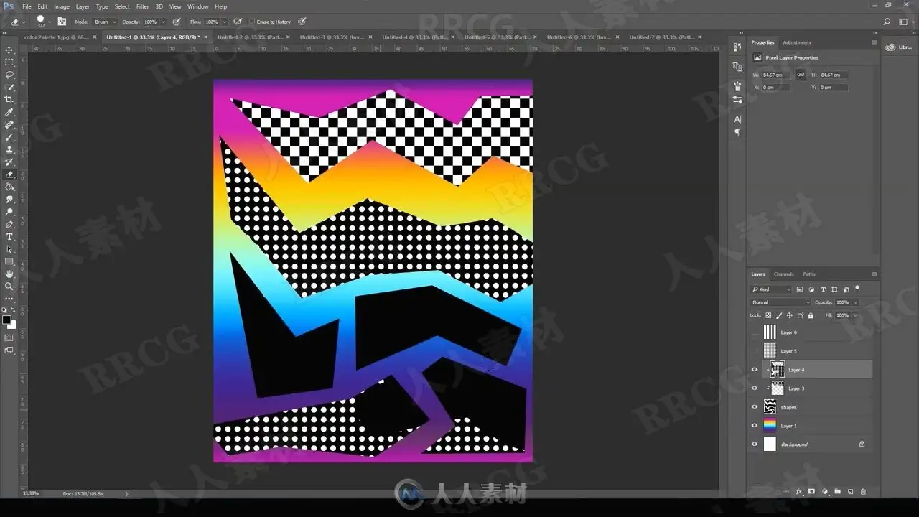
Task: Open the Libraries panel button
Action: point(900,47)
